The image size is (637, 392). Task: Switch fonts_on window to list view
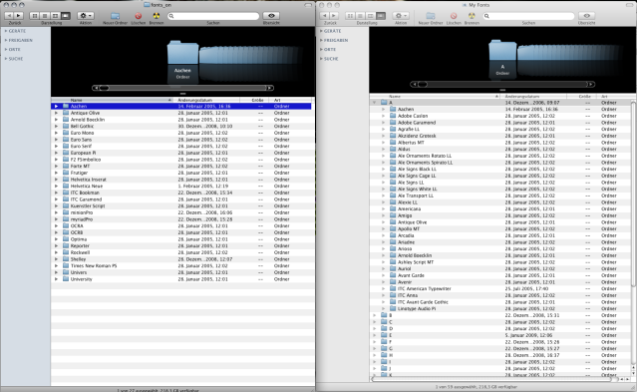(x=45, y=15)
